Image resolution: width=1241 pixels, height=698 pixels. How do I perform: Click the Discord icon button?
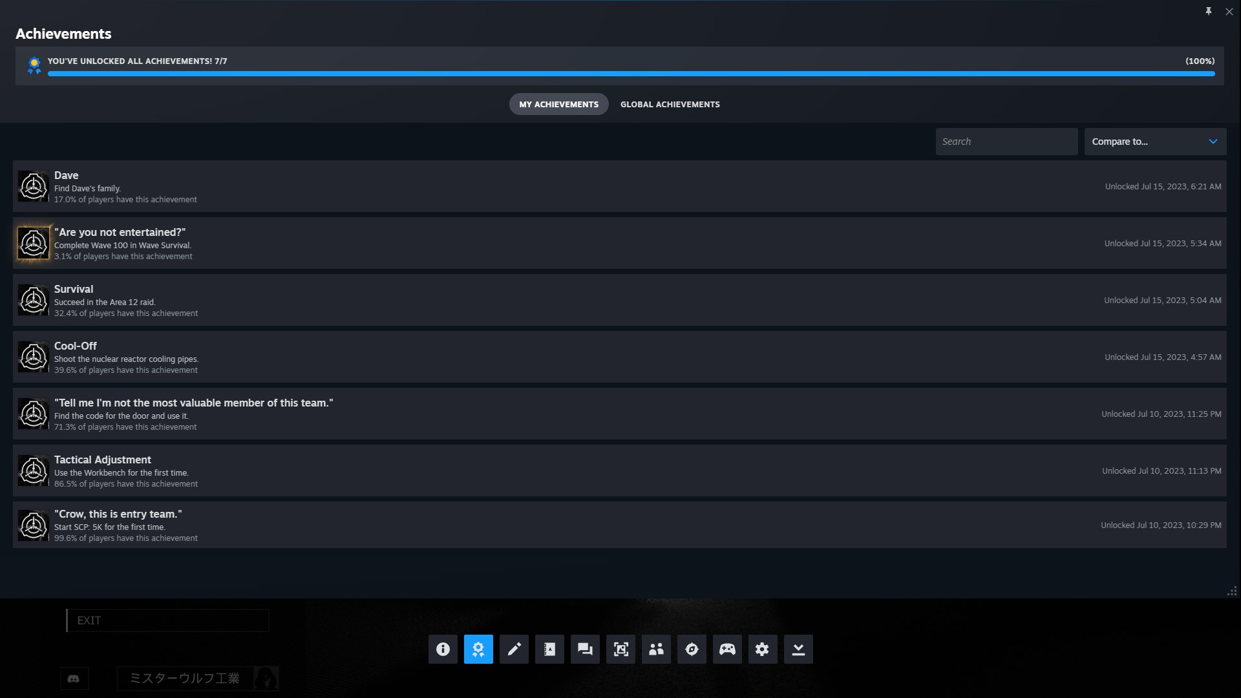coord(74,679)
